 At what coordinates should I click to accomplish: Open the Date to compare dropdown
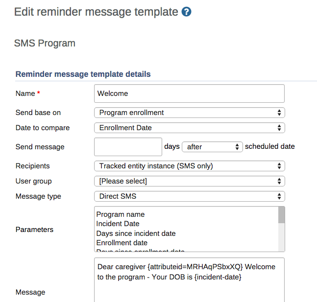189,128
